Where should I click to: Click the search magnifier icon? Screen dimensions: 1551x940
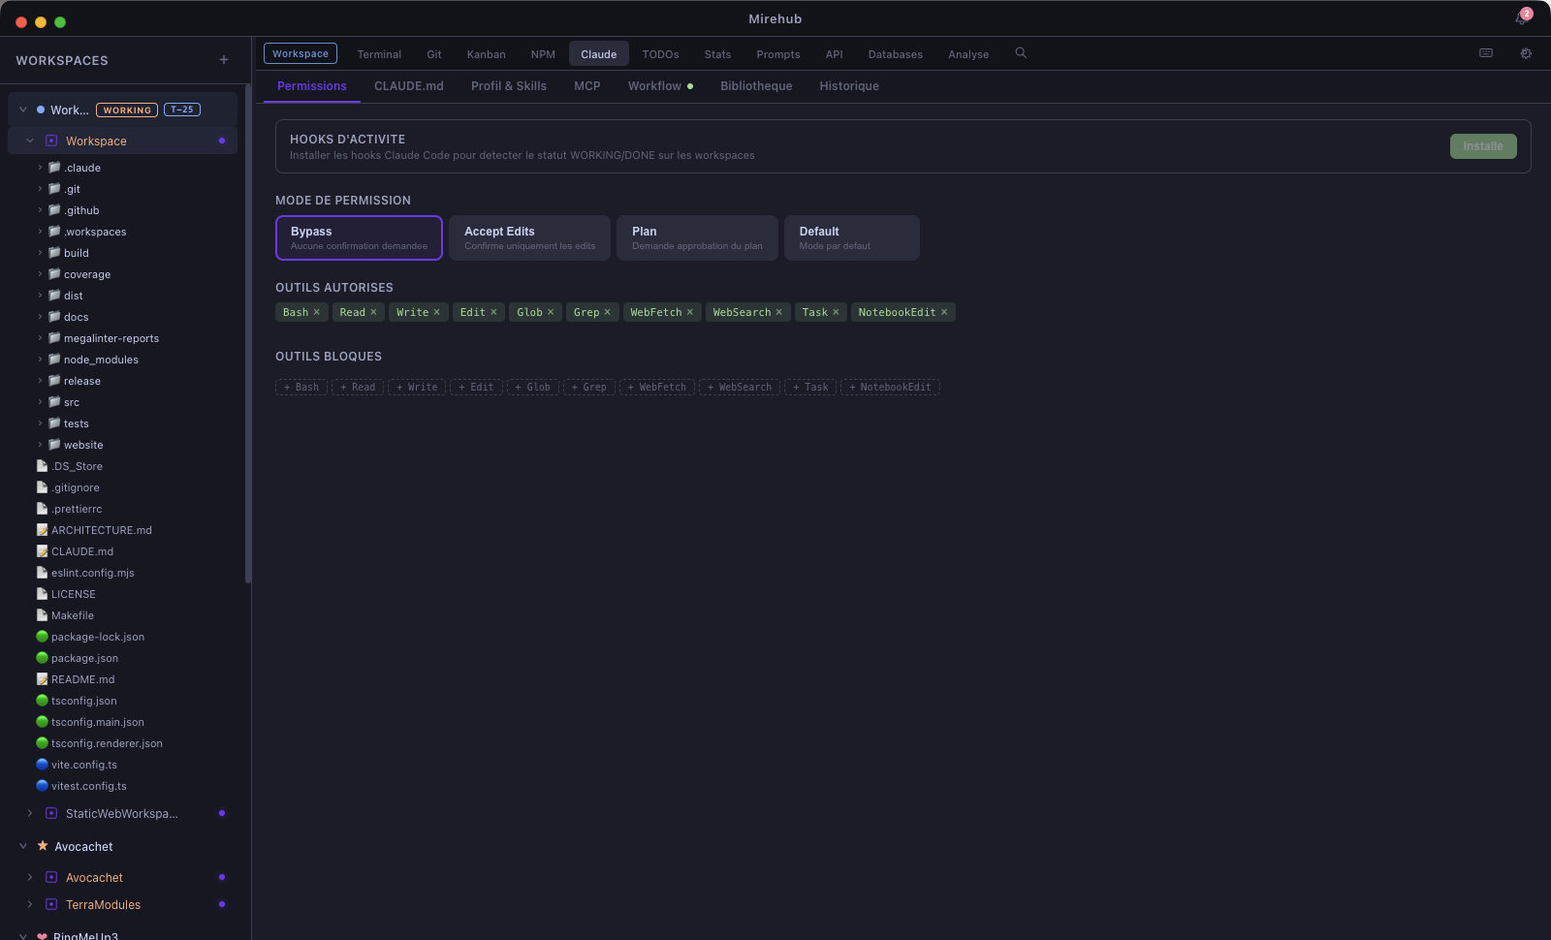[1021, 53]
